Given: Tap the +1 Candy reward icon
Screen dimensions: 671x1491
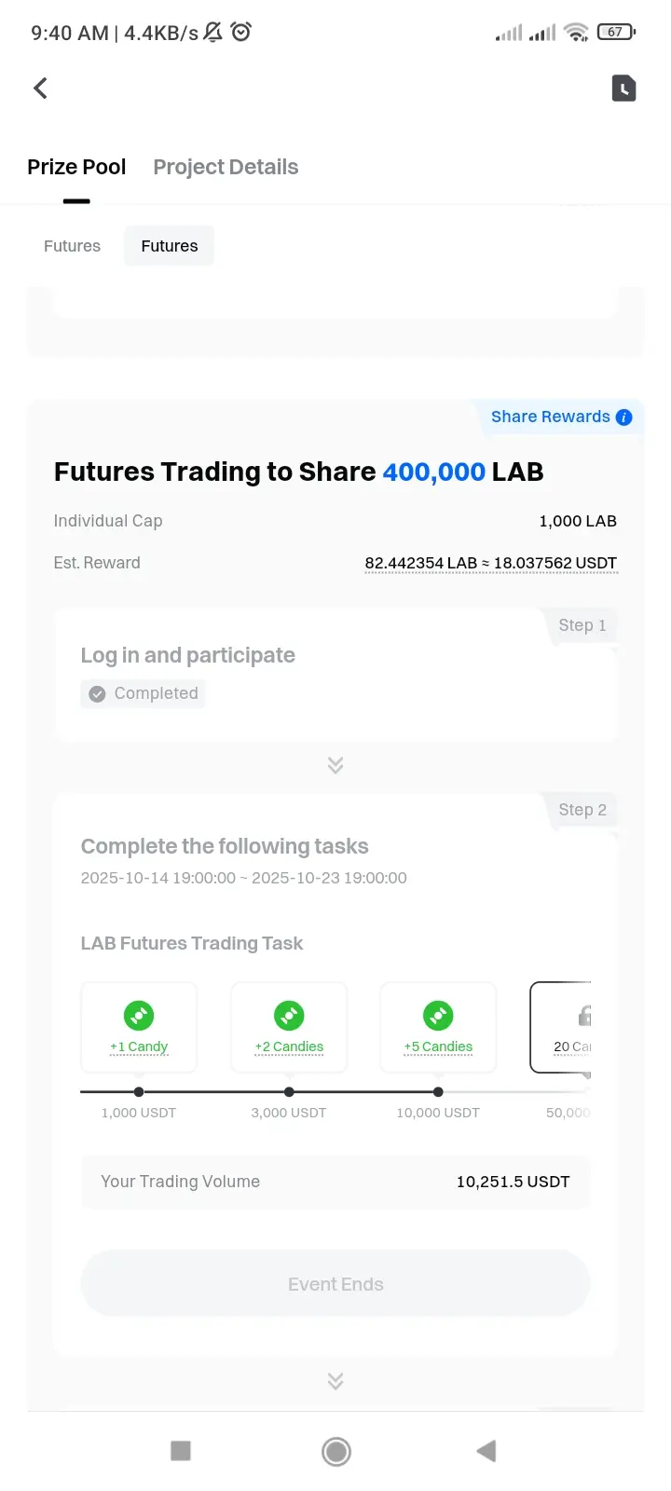Looking at the screenshot, I should 139,1015.
